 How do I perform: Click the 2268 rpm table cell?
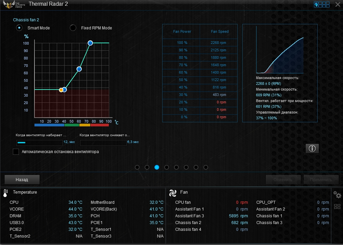pos(218,43)
